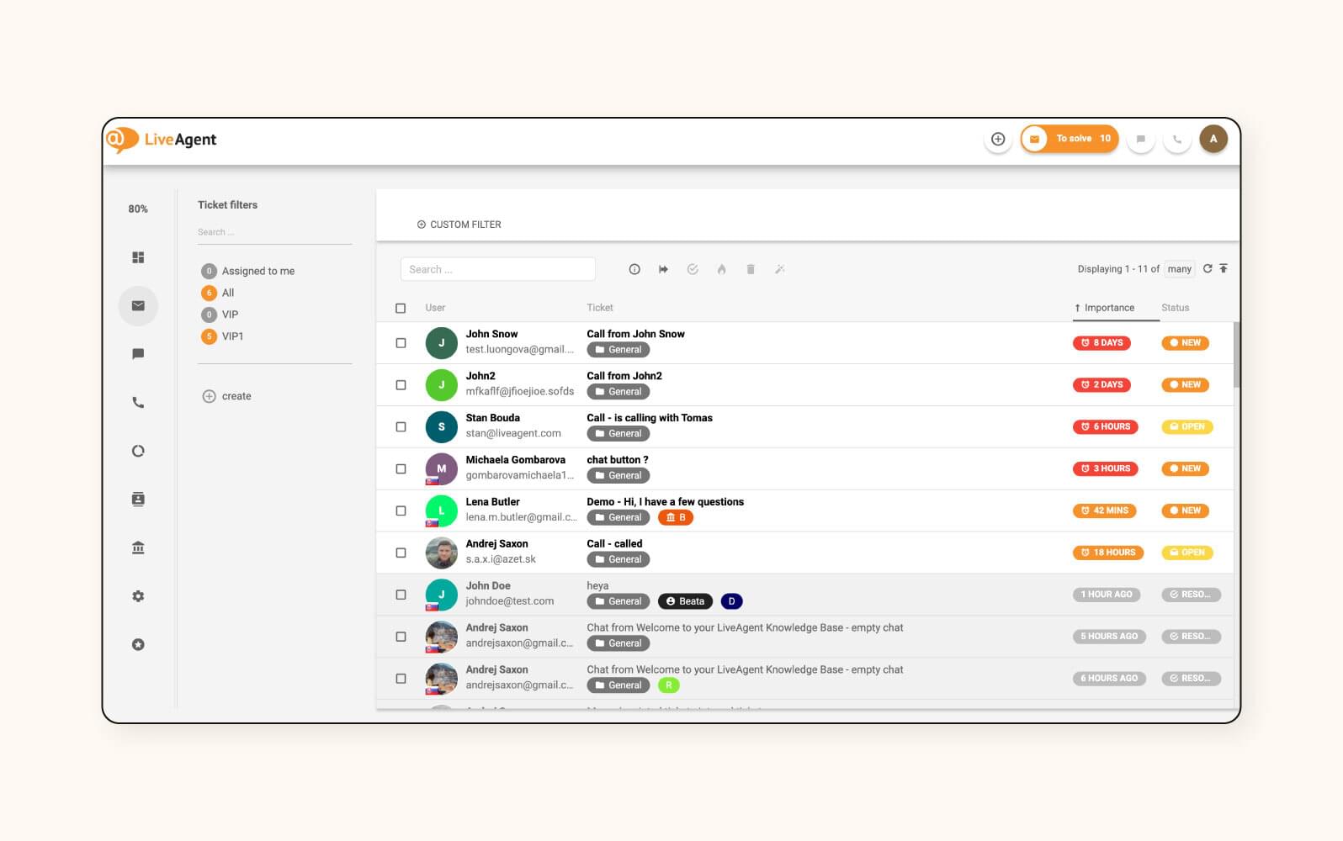
Task: Click the magic wand icon in toolbar
Action: [780, 269]
